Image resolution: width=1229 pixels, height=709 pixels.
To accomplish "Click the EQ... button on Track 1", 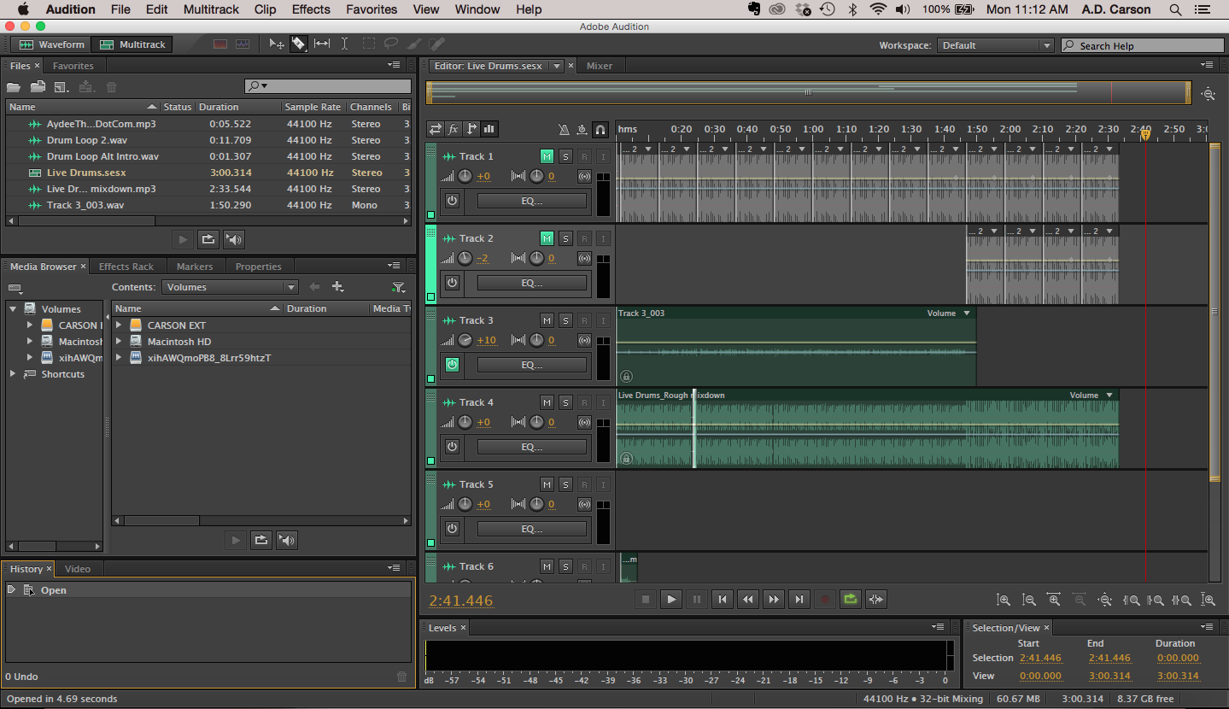I will [532, 201].
